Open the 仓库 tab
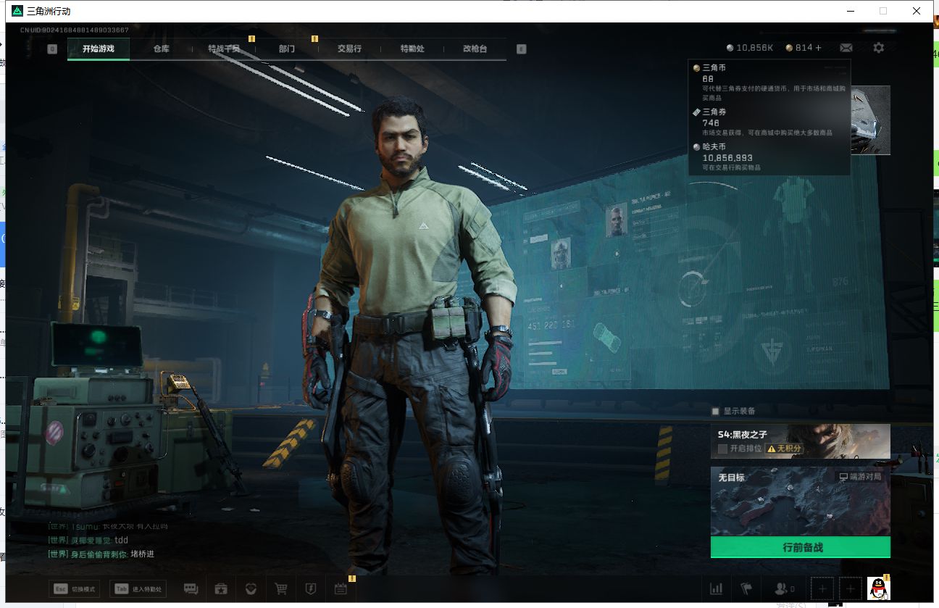 (x=161, y=49)
